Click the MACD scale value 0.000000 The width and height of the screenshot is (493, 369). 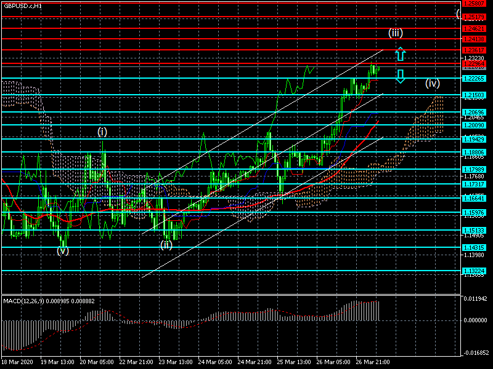[476, 320]
